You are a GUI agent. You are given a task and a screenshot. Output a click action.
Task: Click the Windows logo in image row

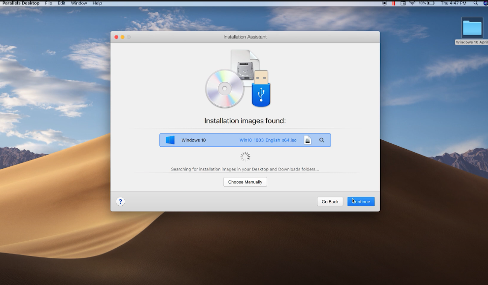point(170,140)
